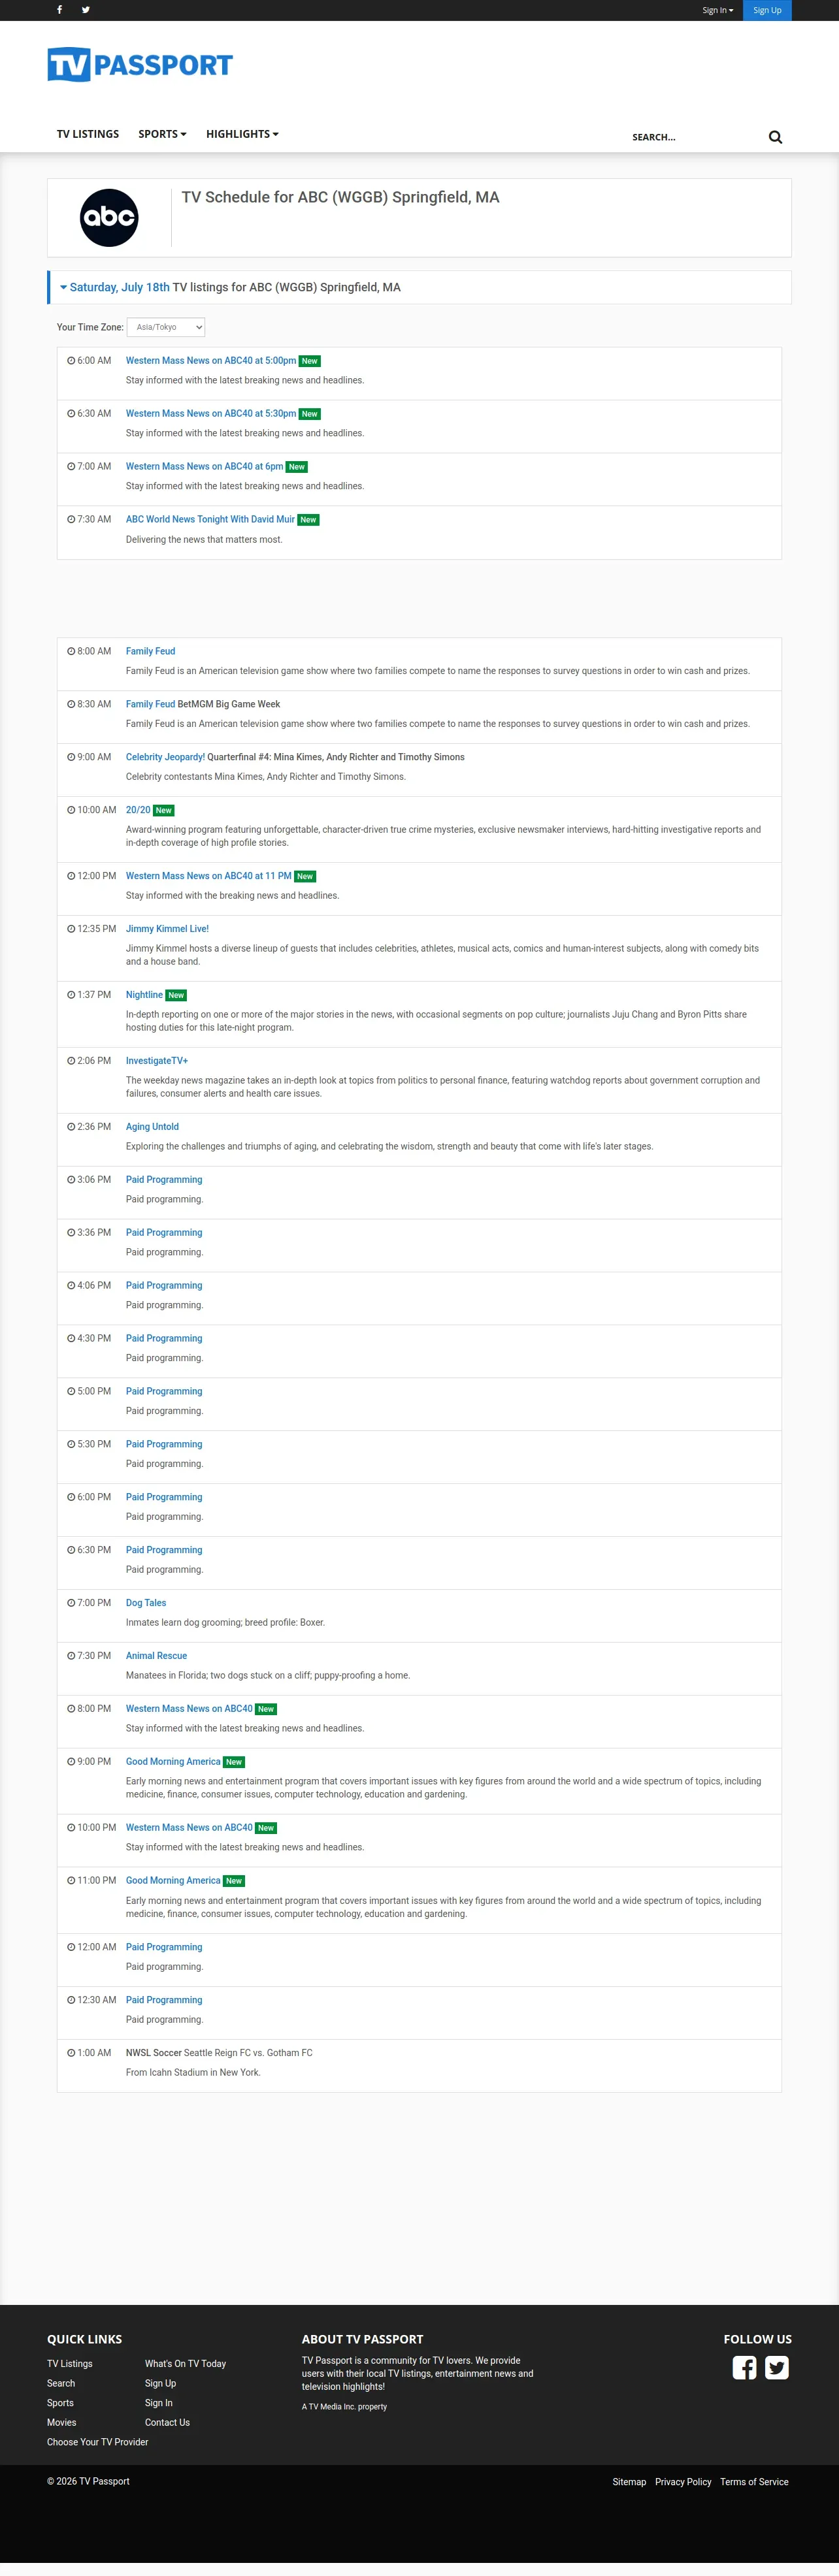Click the footer Sports link
The width and height of the screenshot is (839, 2576).
60,2403
